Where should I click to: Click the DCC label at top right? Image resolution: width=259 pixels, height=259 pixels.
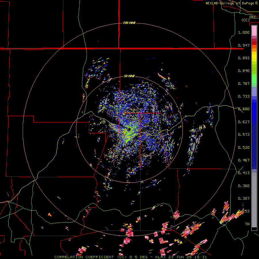point(253,17)
